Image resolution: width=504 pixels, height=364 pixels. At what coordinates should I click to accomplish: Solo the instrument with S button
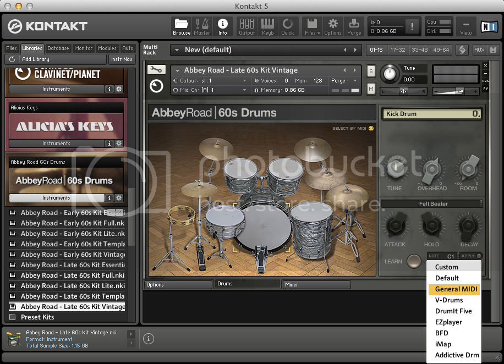tap(371, 71)
